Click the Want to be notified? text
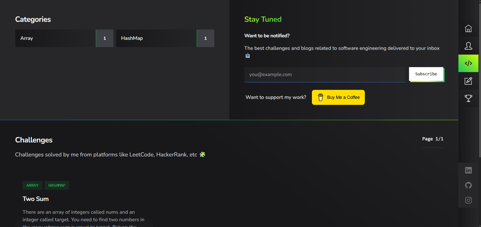The width and height of the screenshot is (481, 227). [267, 36]
